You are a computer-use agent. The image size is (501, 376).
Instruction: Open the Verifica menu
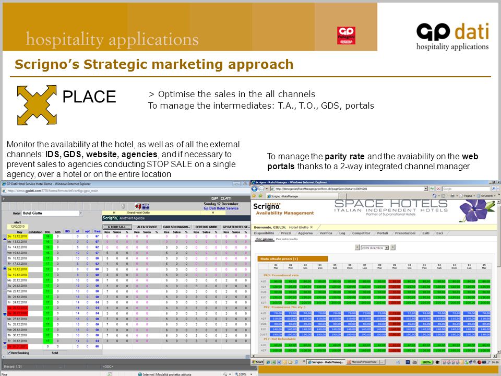(326, 233)
